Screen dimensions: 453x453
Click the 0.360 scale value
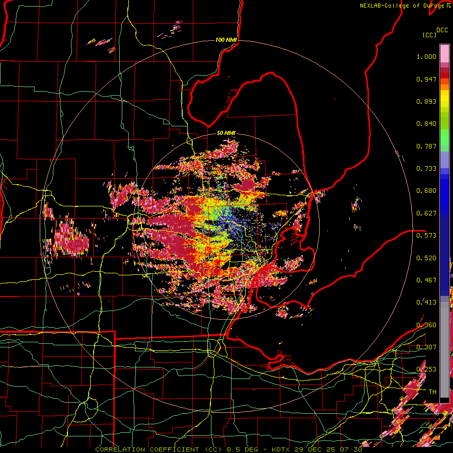click(x=426, y=325)
